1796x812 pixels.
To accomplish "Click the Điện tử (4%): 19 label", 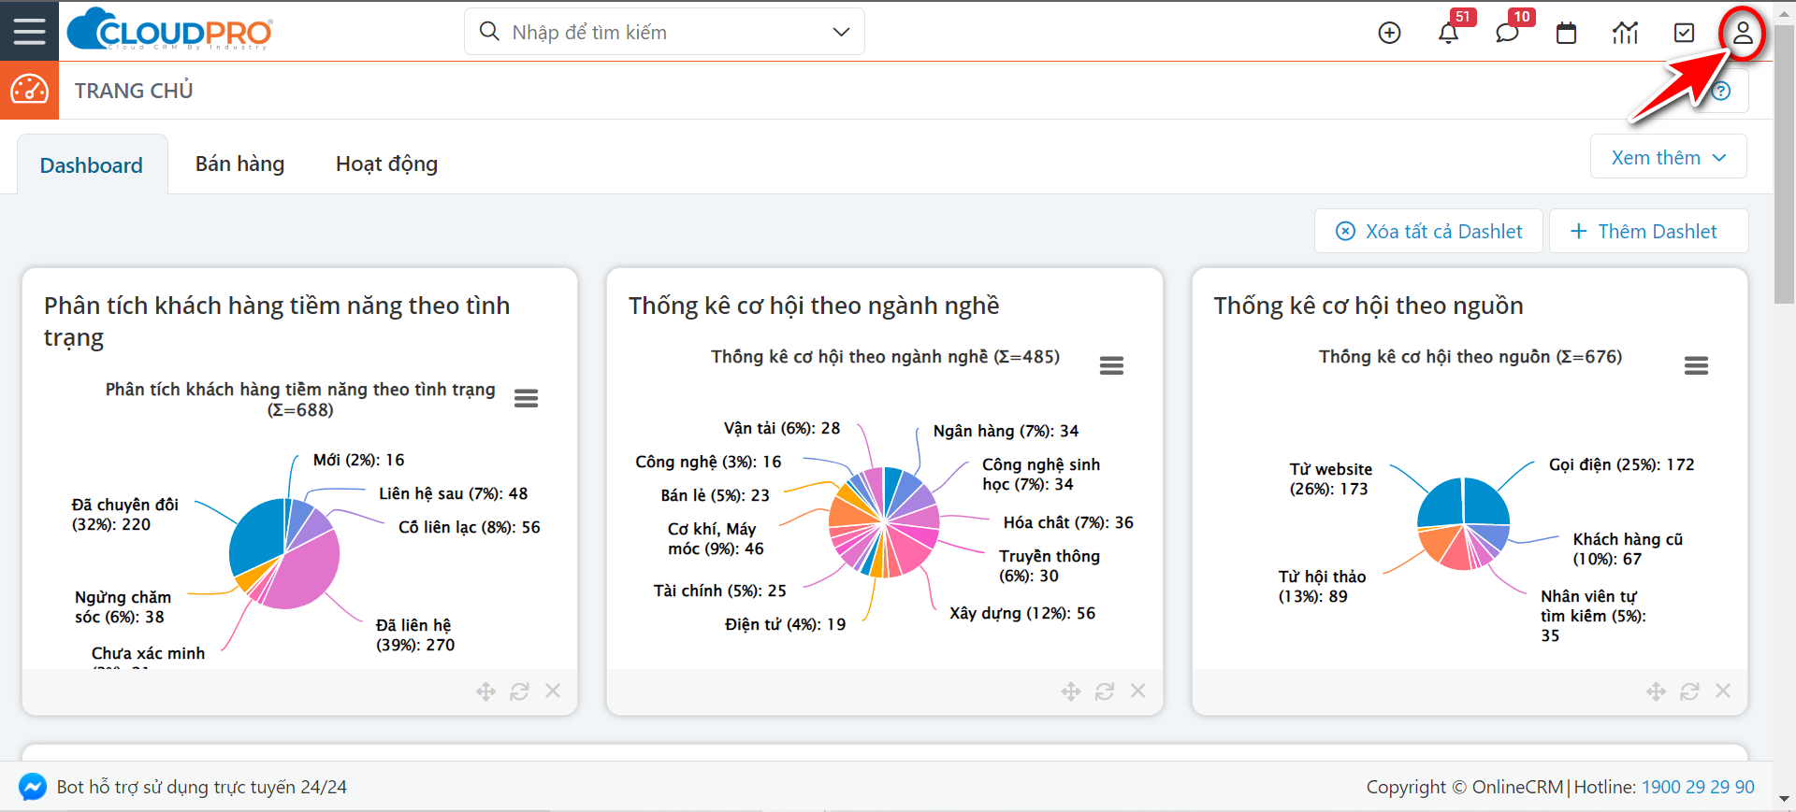I will tap(785, 624).
